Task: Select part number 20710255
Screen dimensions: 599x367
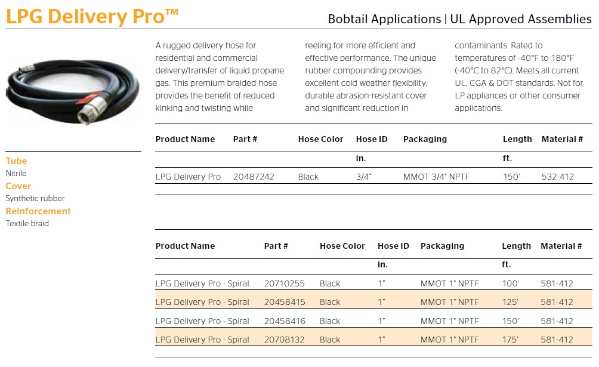Action: point(285,284)
